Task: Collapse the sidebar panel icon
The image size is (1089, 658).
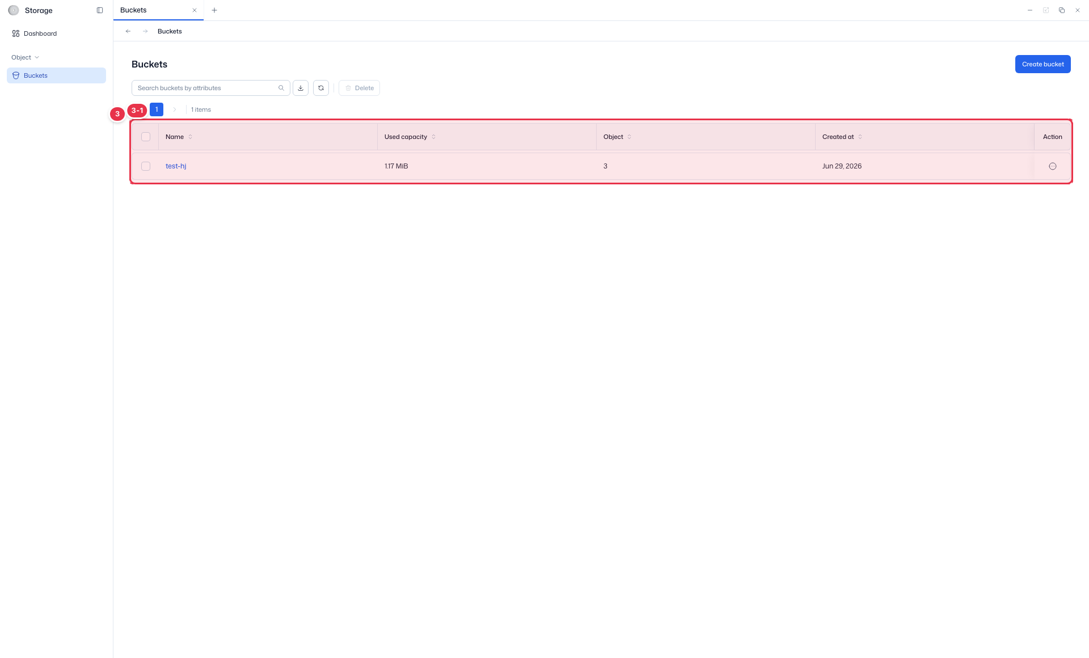Action: click(x=100, y=10)
